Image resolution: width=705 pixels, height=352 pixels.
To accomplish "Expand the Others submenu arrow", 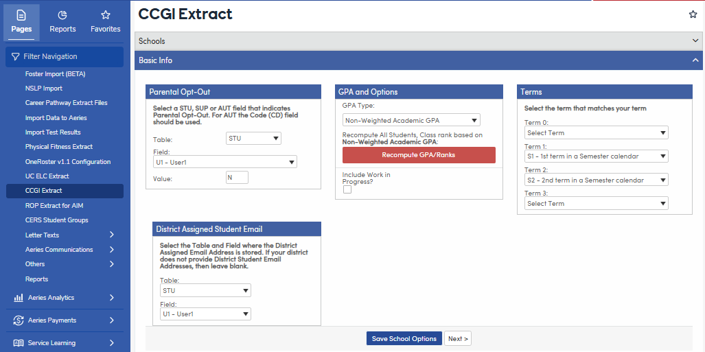I will [x=111, y=264].
